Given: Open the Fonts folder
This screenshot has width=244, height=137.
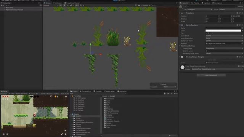Looking at the screenshot, I should pos(107,103).
